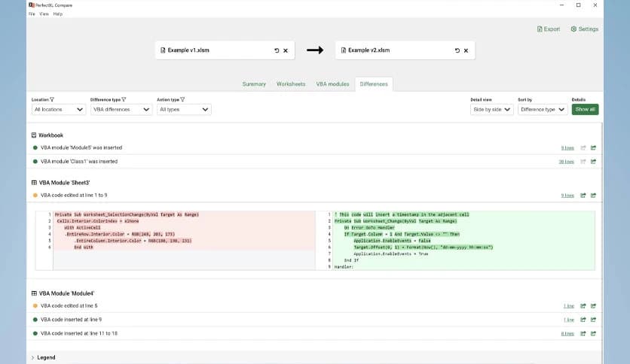
Task: Remove Example v2.xlsm with its X icon
Action: coord(466,50)
